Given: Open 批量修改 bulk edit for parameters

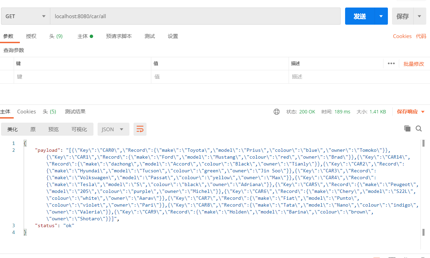Looking at the screenshot, I should point(413,63).
